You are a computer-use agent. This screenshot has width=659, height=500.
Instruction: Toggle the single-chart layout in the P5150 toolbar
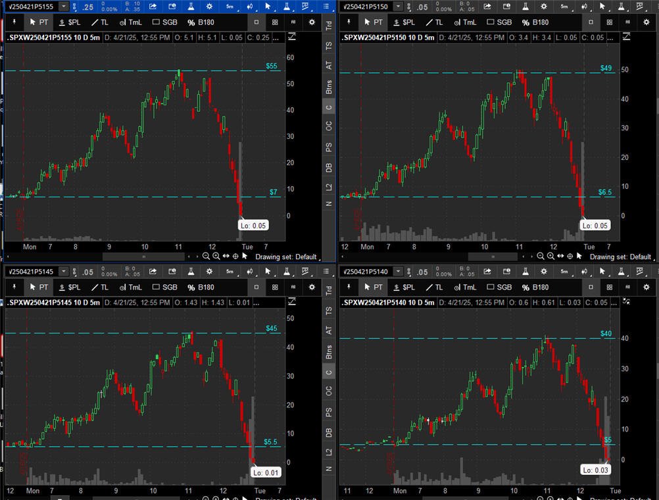coord(591,22)
